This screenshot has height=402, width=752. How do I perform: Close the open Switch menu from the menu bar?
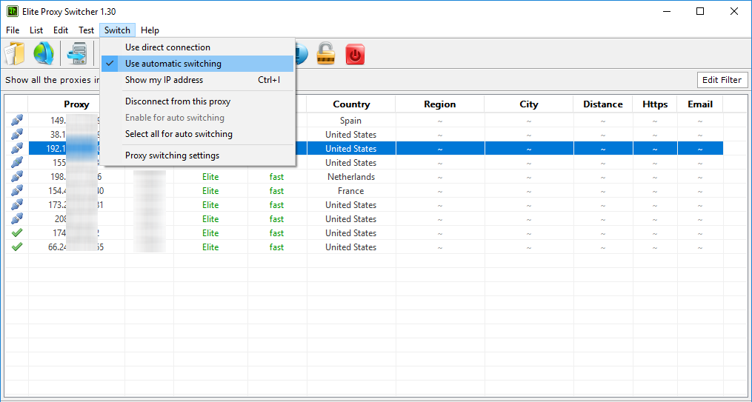tap(118, 30)
